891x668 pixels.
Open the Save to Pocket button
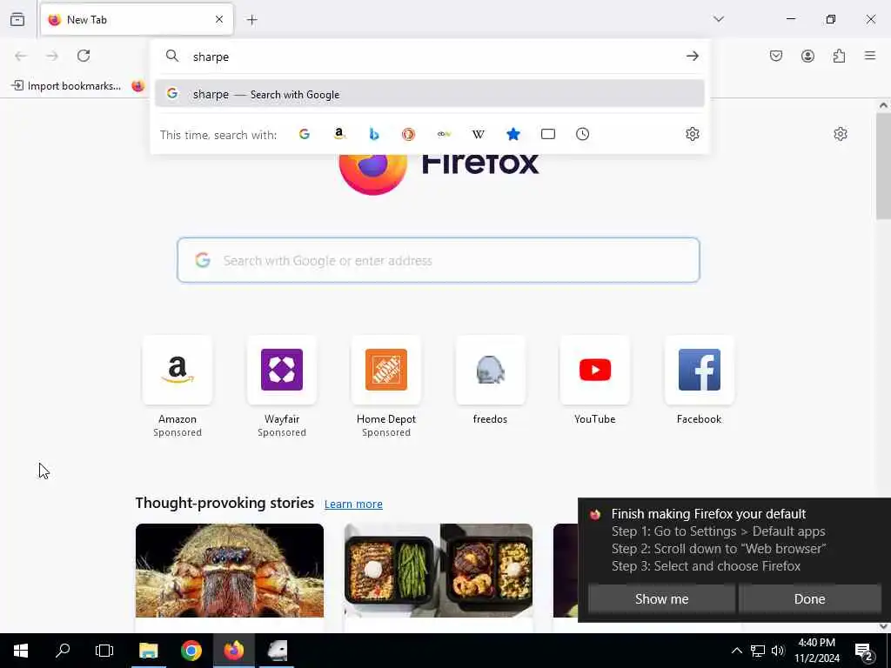pos(776,56)
